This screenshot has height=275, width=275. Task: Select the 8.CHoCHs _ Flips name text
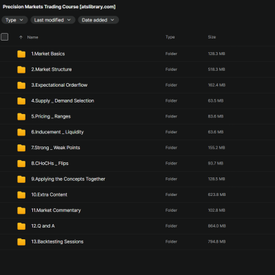(x=49, y=164)
